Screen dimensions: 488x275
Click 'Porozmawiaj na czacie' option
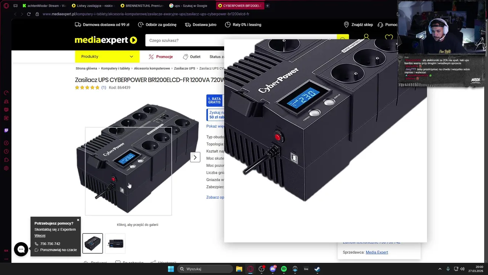click(56, 250)
